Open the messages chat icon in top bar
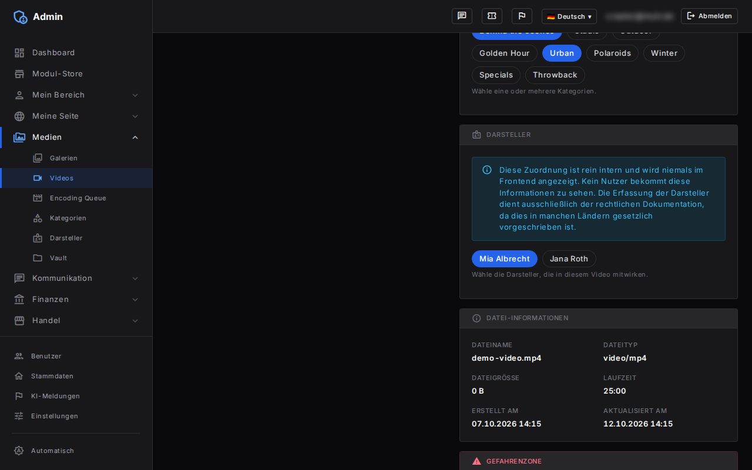This screenshot has width=752, height=470. coord(462,16)
